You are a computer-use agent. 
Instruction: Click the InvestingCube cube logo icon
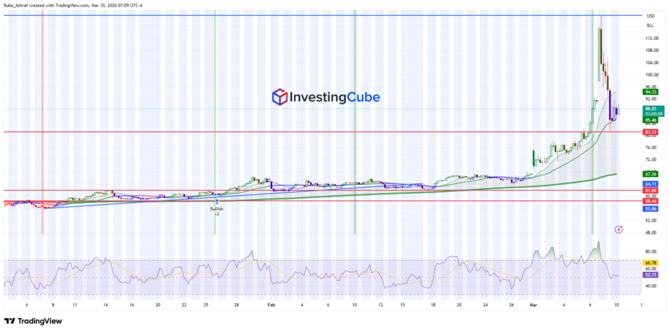click(x=280, y=98)
